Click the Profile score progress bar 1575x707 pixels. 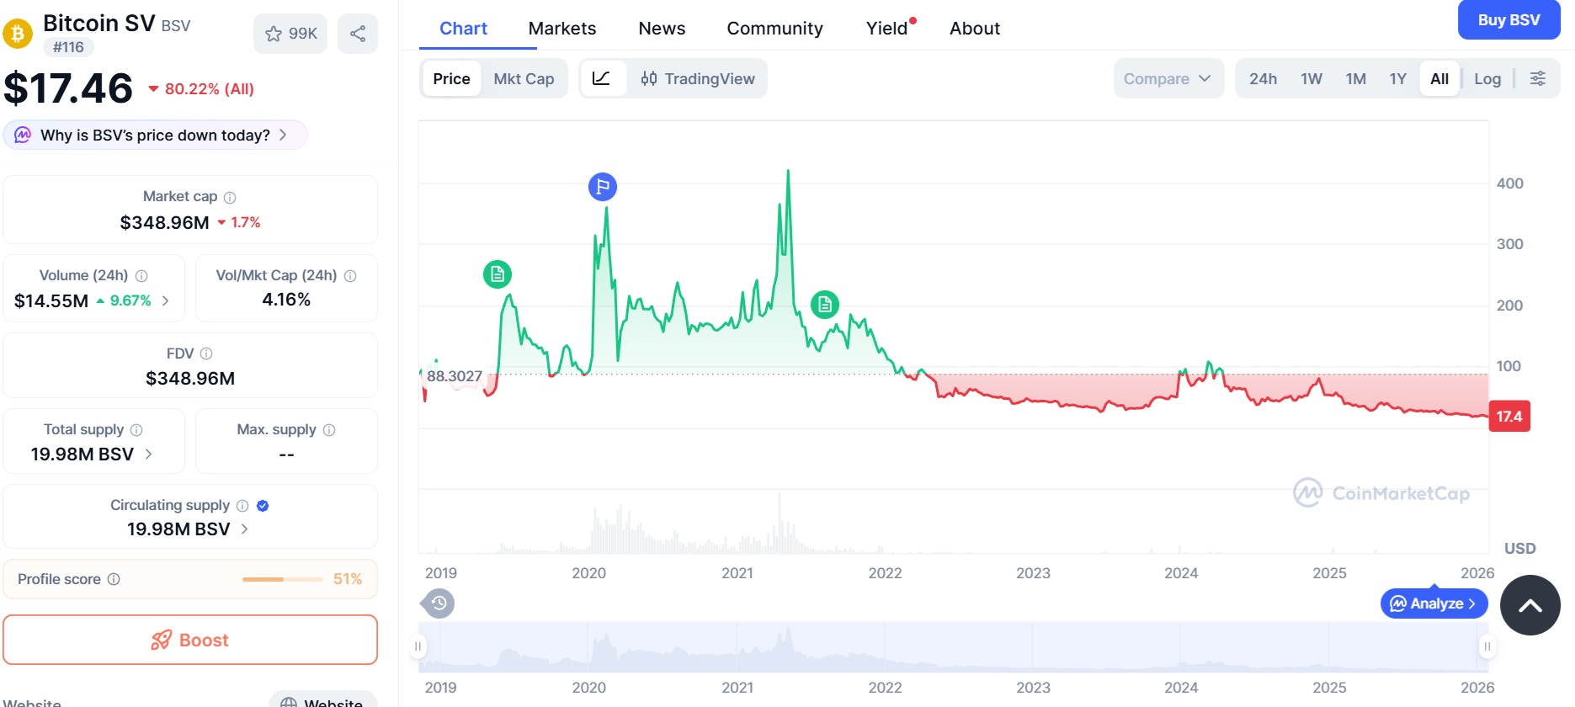(282, 579)
